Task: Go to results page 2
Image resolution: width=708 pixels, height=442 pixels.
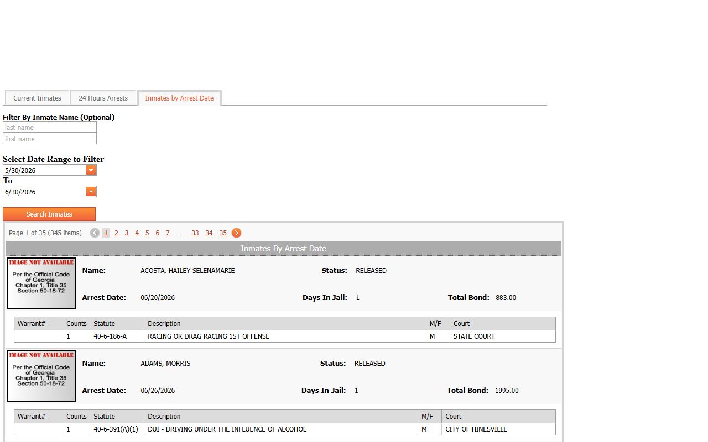Action: (116, 233)
